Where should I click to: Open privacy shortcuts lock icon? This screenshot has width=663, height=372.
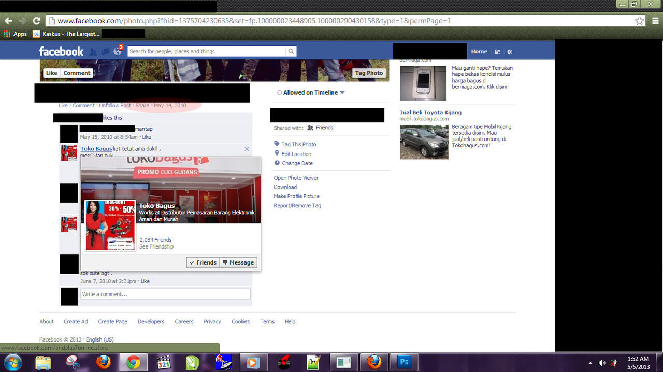pos(498,52)
